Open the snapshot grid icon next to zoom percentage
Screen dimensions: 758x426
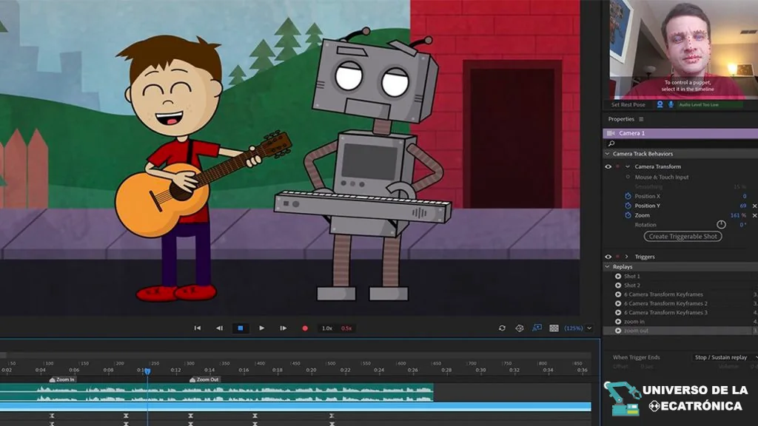pyautogui.click(x=554, y=328)
